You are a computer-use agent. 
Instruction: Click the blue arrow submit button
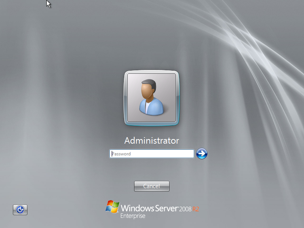(202, 154)
